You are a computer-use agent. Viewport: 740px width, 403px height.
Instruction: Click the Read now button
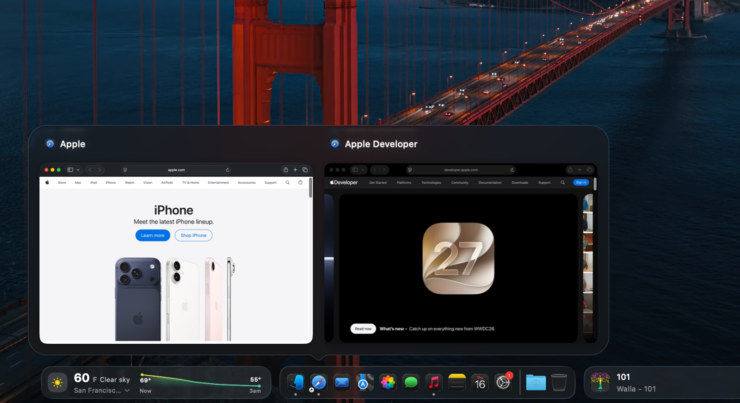(x=363, y=329)
